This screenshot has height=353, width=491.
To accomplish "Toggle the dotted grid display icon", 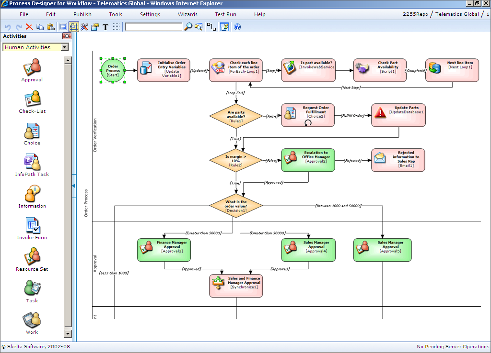I will [116, 27].
